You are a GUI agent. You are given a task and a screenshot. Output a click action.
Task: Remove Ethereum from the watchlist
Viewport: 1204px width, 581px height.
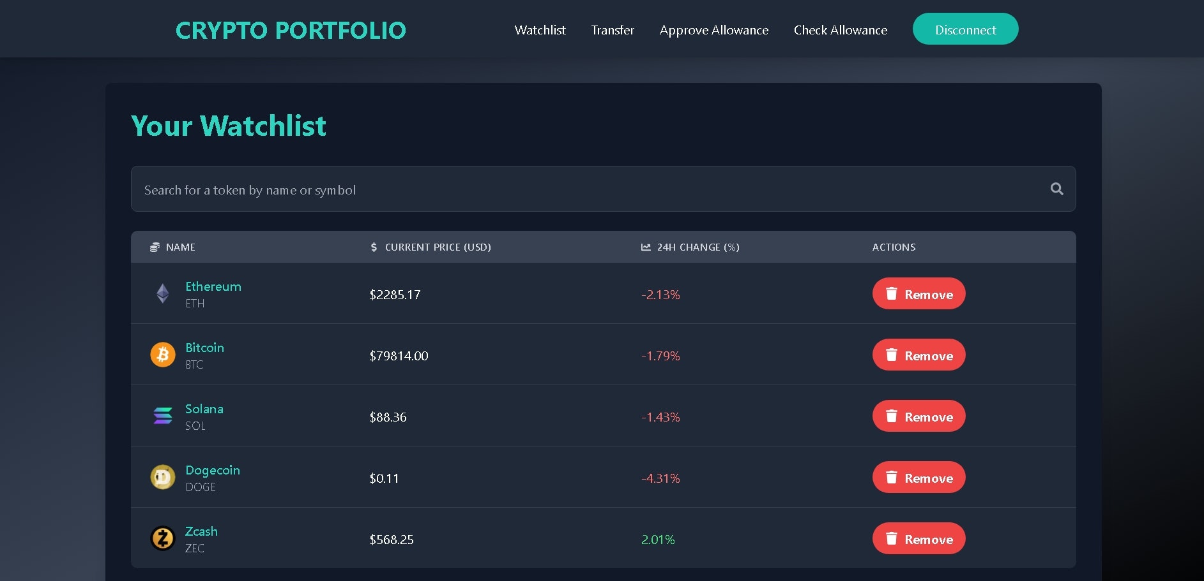pyautogui.click(x=919, y=293)
